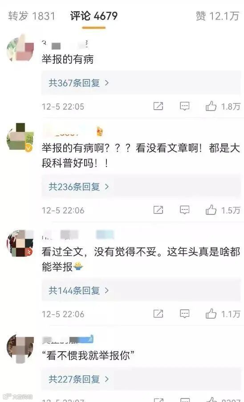
Task: Reply to the comment with 1.1万 likes
Action: click(184, 313)
